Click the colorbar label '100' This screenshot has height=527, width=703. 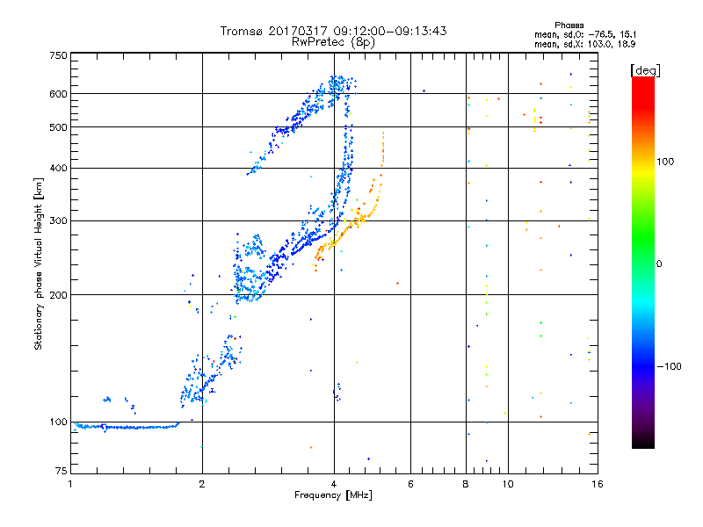pyautogui.click(x=665, y=162)
